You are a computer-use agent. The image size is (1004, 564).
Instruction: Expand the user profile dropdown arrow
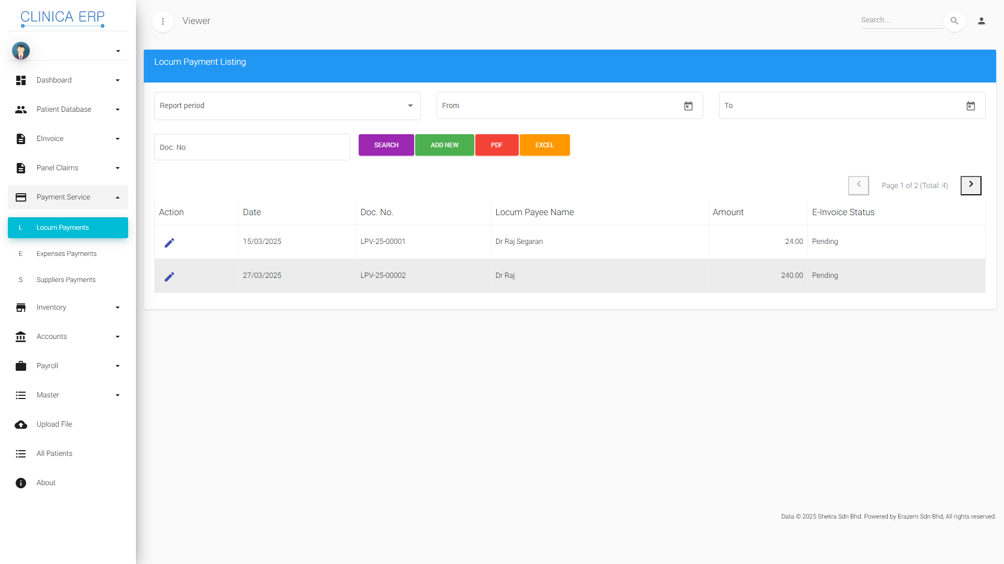click(118, 51)
